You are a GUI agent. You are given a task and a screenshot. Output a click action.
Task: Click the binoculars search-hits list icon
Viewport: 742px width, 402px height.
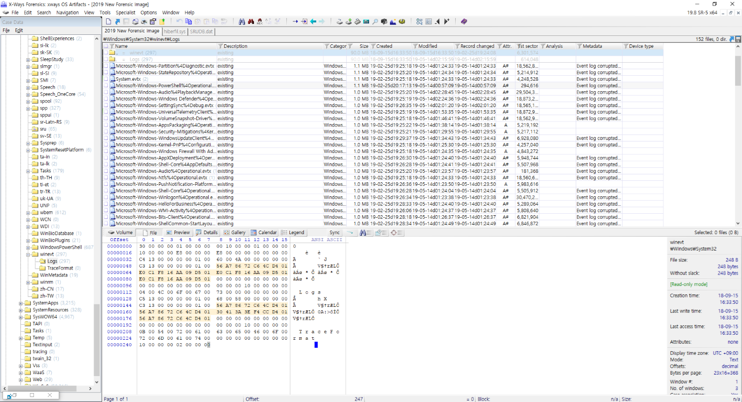pyautogui.click(x=366, y=233)
